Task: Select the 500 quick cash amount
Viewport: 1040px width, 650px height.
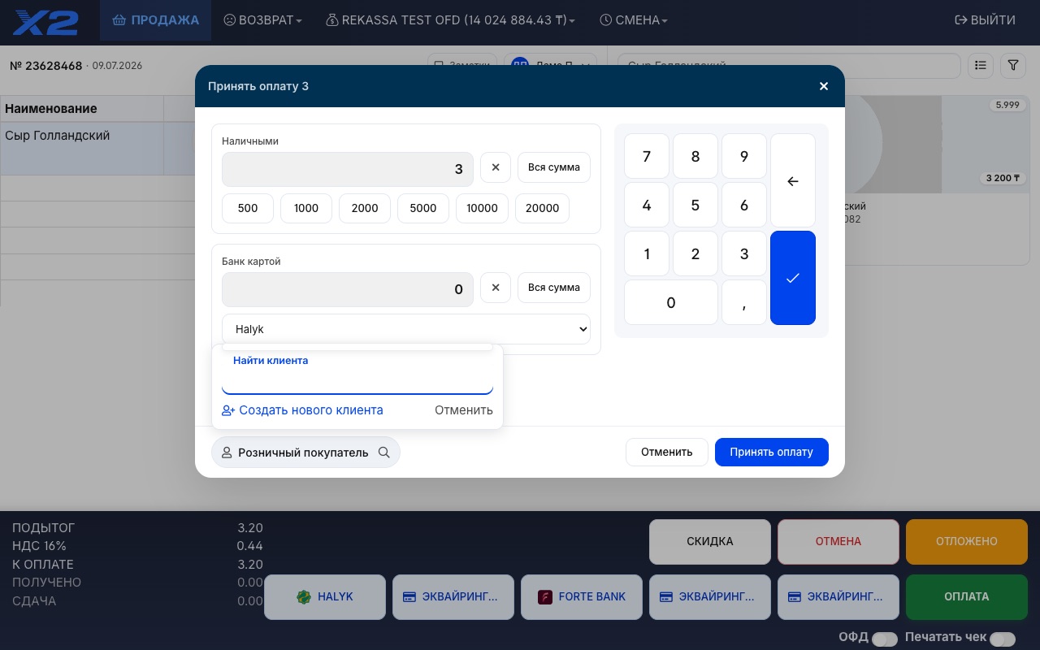Action: (x=248, y=208)
